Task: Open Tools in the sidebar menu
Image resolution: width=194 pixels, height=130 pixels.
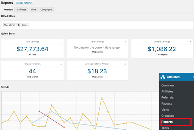Action: coord(165,128)
